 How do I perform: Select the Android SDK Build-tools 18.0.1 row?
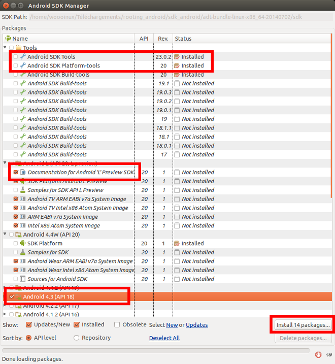coord(167,146)
